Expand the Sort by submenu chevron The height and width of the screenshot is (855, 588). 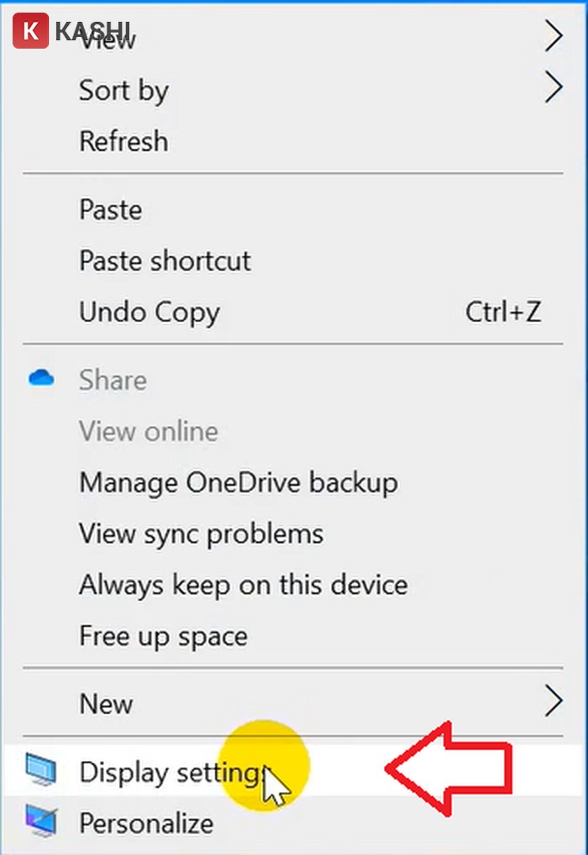pyautogui.click(x=554, y=86)
